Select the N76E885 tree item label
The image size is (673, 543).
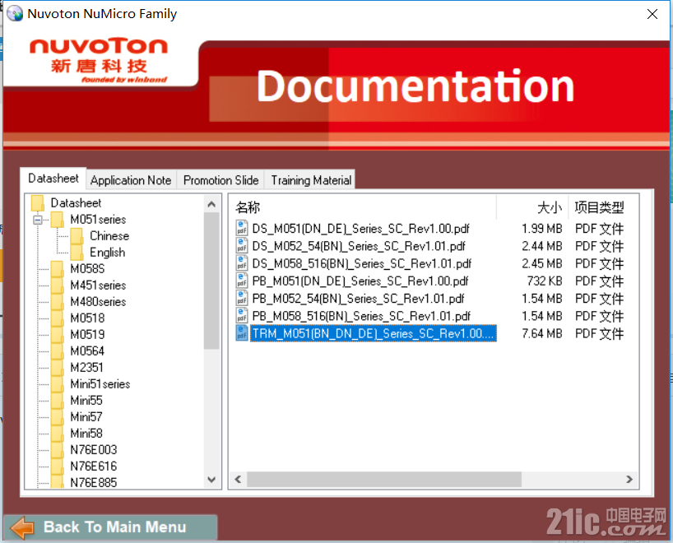click(94, 482)
